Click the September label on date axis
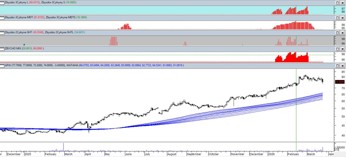This screenshot has width=346, height=157. 194,154
